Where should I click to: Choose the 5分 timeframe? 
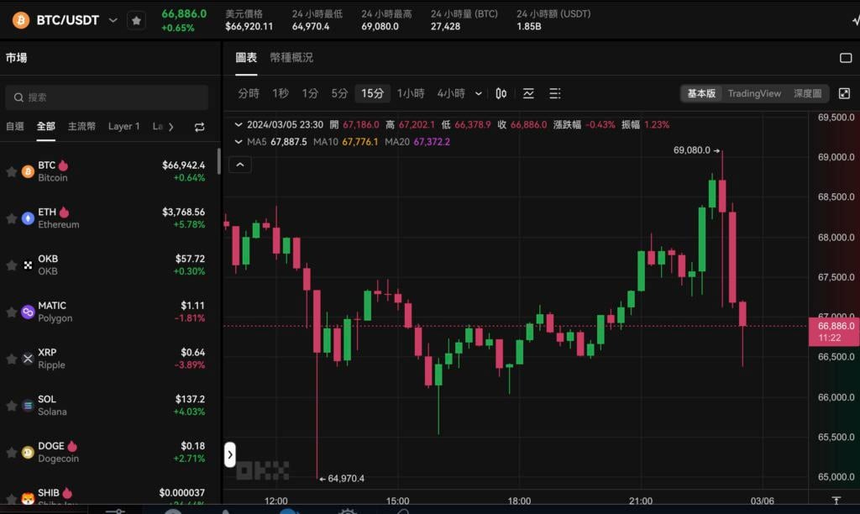point(339,94)
